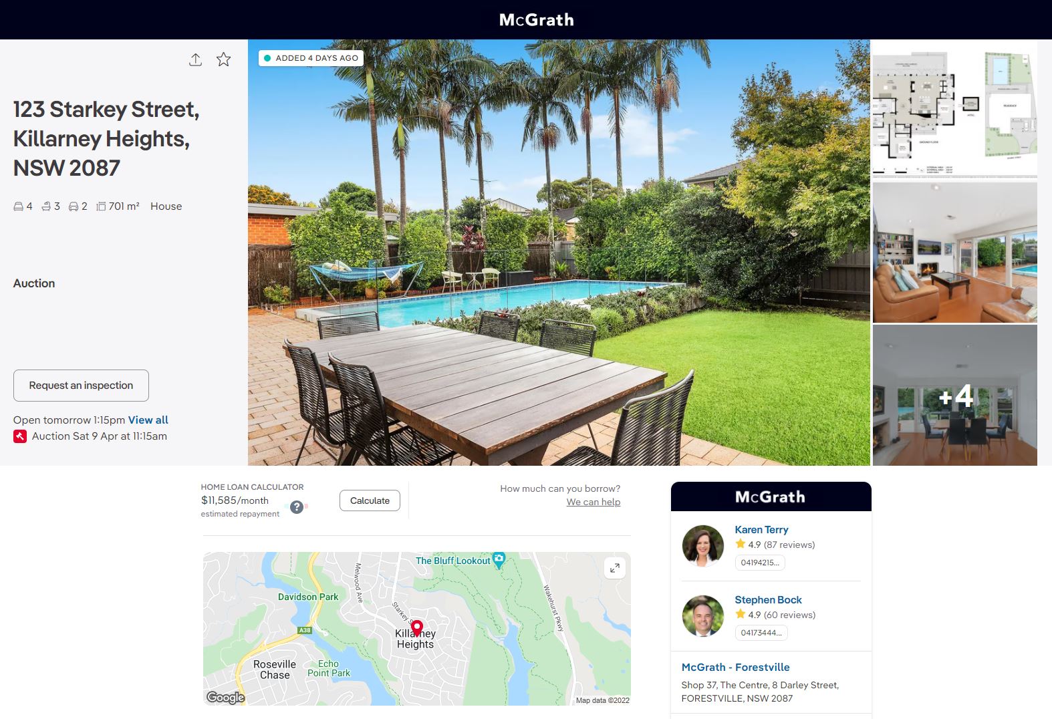
Task: View the +4 more photos thumbnail
Action: (x=954, y=396)
